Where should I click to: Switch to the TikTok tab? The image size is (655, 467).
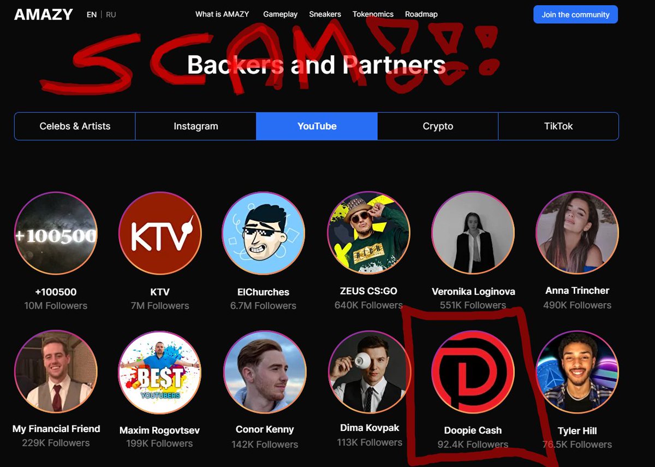pos(558,126)
